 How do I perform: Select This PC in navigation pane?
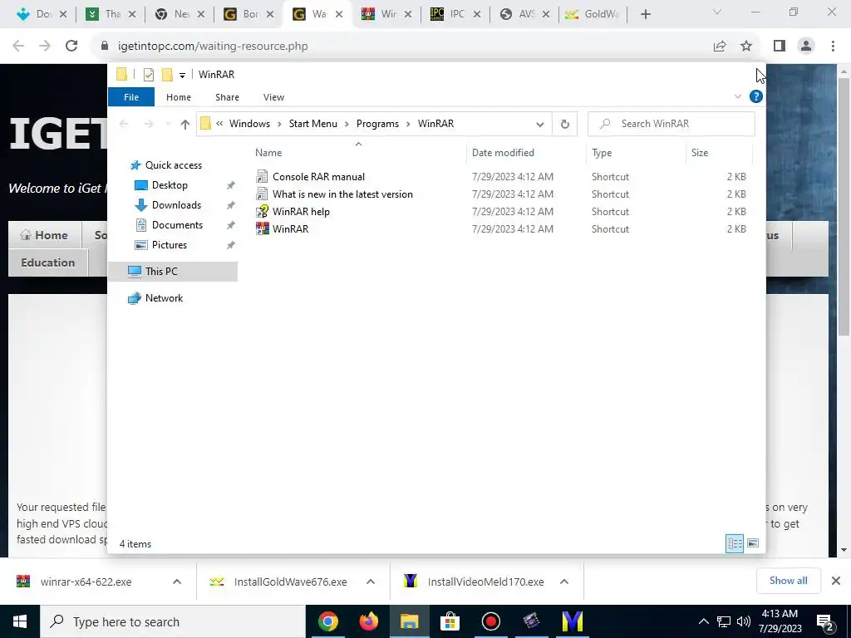pyautogui.click(x=173, y=272)
